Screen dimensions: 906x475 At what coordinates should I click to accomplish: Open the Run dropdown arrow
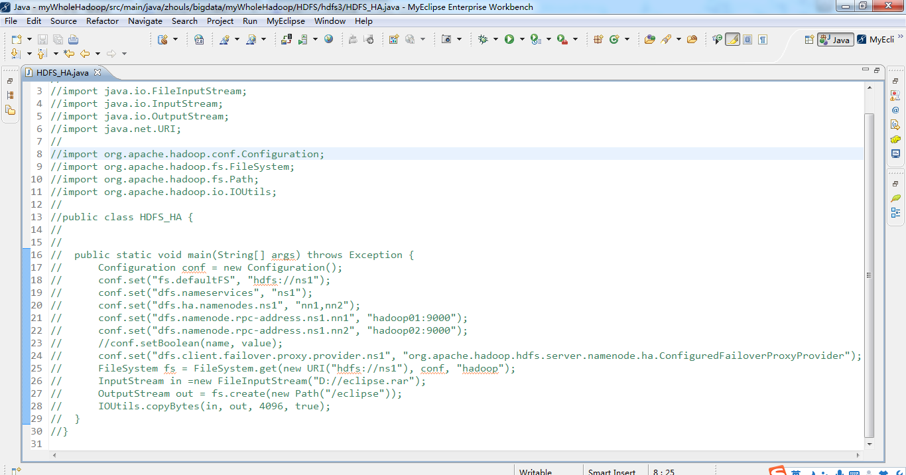[521, 40]
